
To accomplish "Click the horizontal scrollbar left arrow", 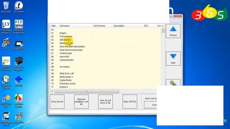I will click(52, 91).
